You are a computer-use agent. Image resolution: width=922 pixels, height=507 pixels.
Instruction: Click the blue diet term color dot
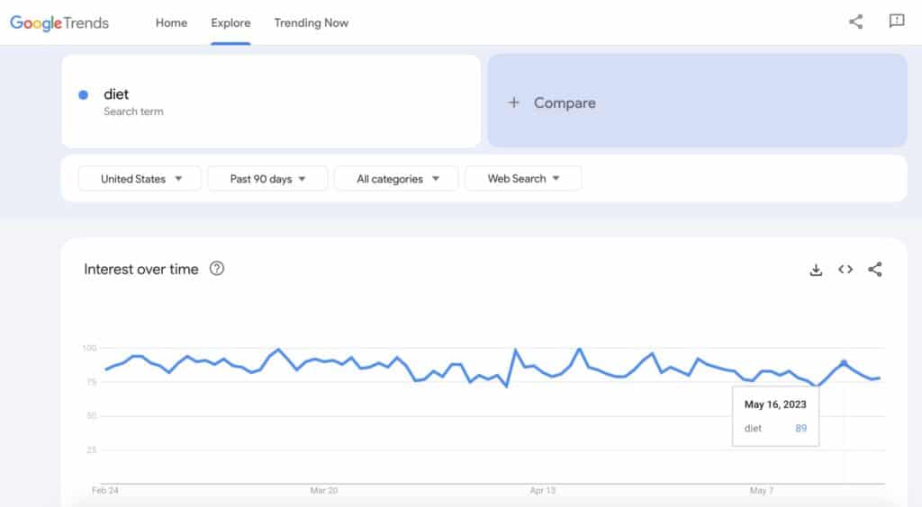click(x=84, y=94)
